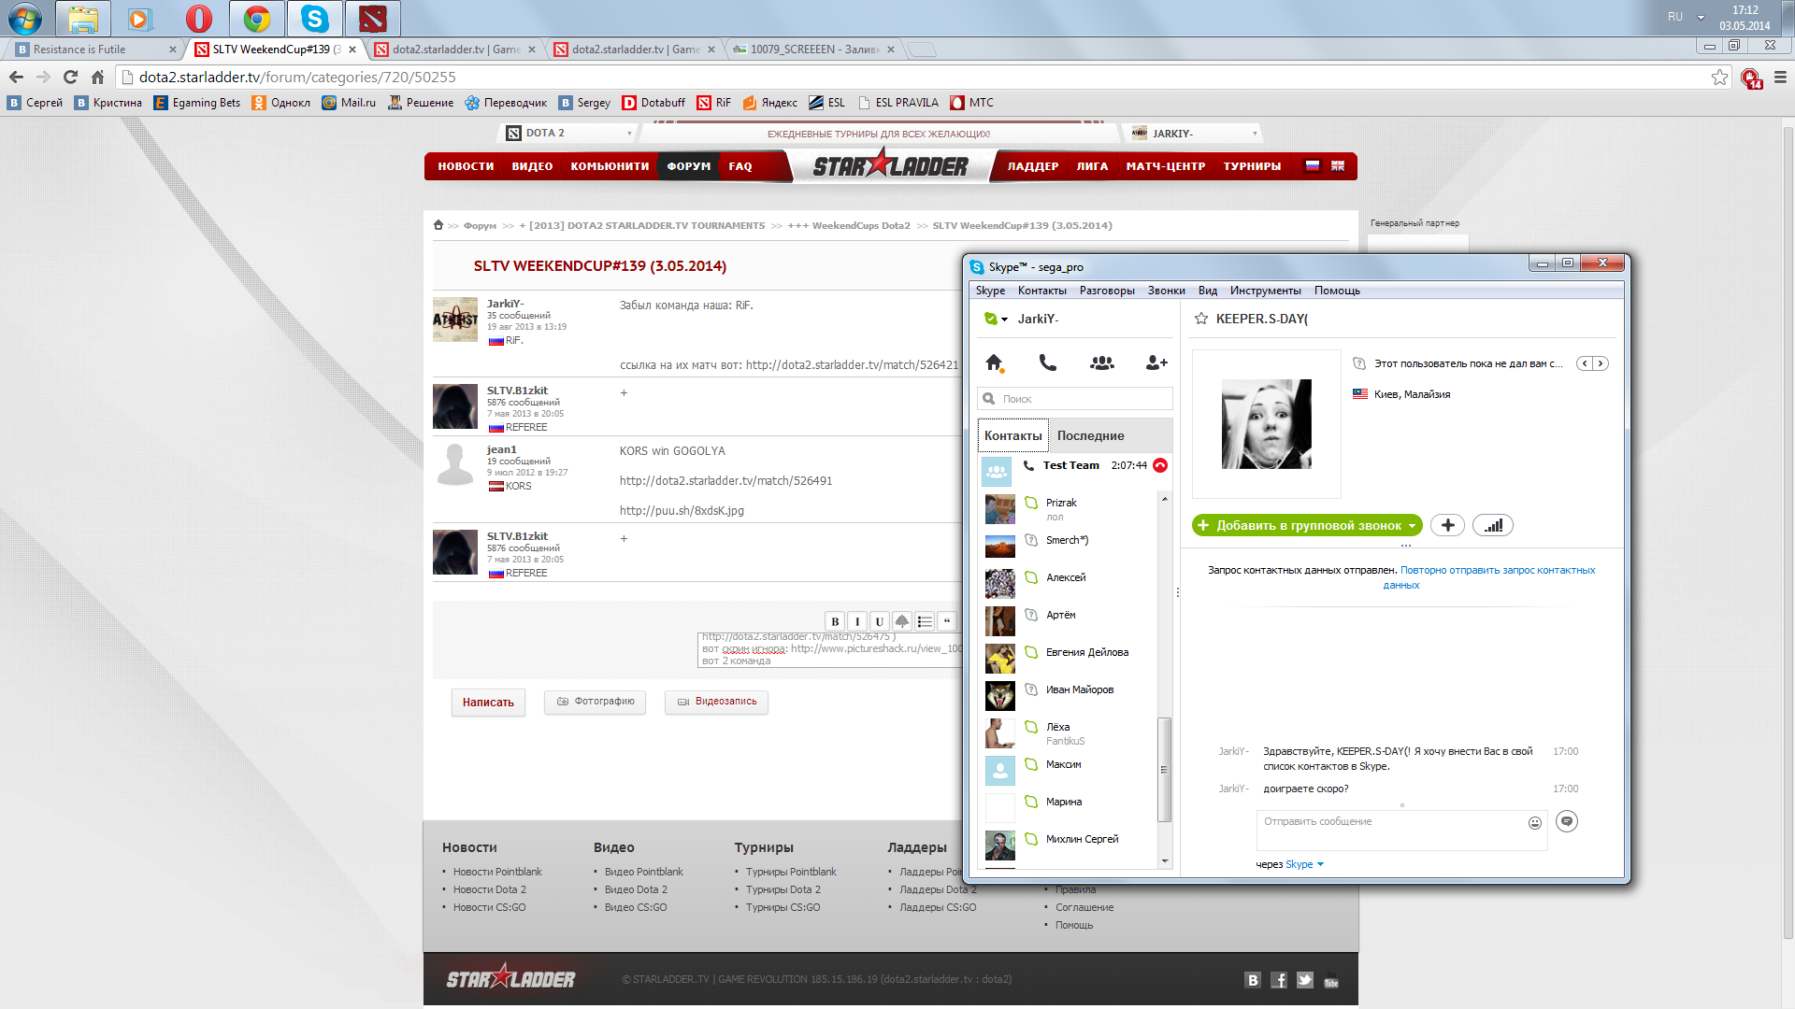
Task: Click the Skype taskbar icon
Action: (x=314, y=18)
